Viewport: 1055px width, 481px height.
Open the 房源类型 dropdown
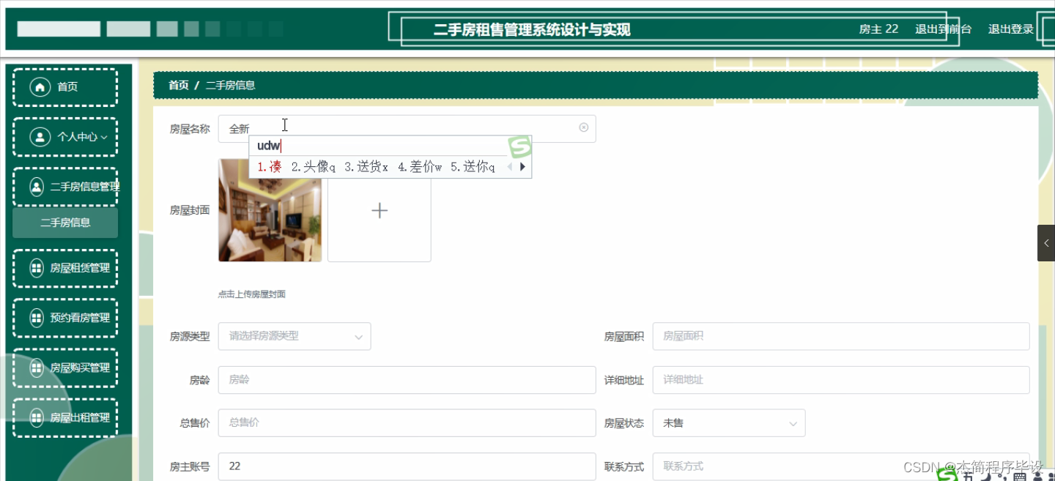pyautogui.click(x=294, y=336)
